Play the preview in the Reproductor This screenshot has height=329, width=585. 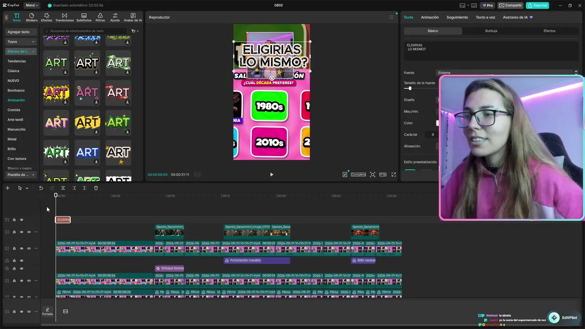(x=271, y=175)
